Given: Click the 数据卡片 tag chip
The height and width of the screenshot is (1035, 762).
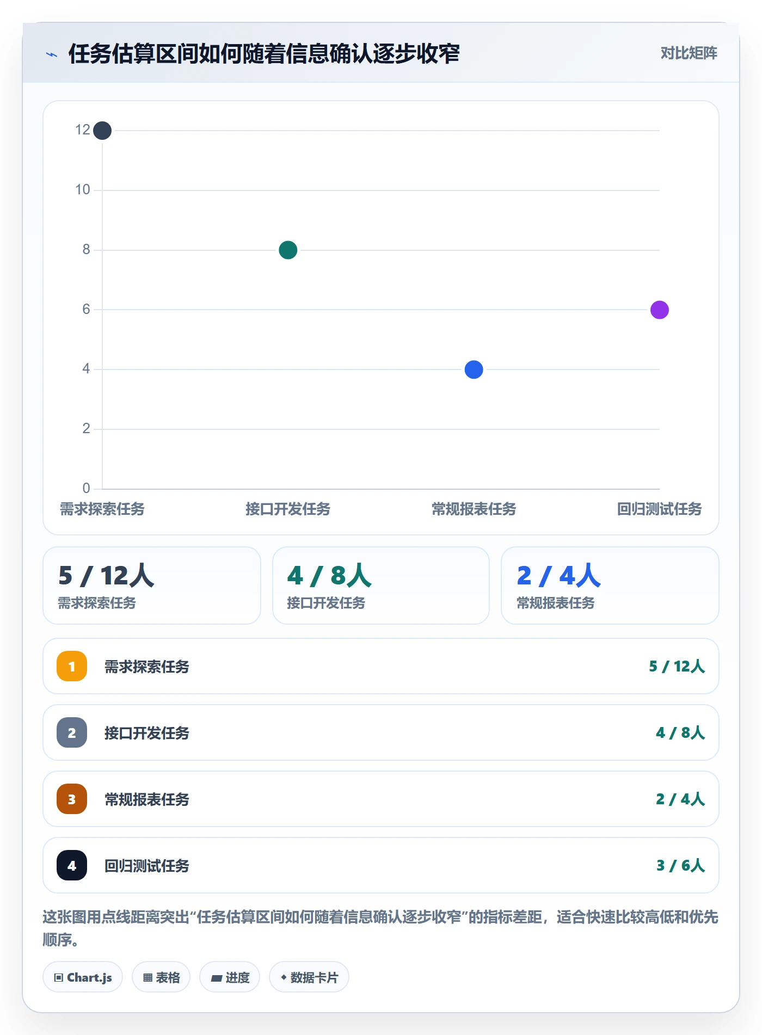Looking at the screenshot, I should [309, 977].
